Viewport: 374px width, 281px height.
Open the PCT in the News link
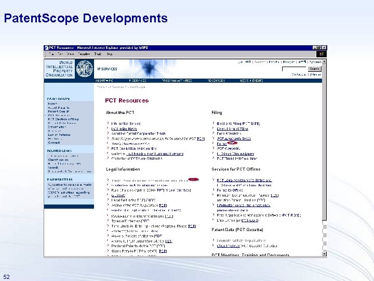click(124, 129)
